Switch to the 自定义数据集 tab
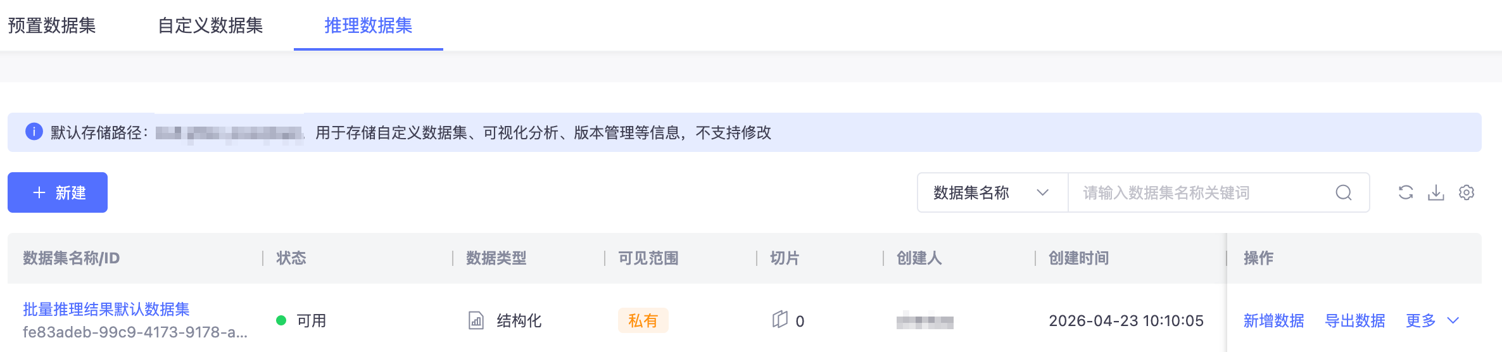This screenshot has height=352, width=1502. (210, 25)
